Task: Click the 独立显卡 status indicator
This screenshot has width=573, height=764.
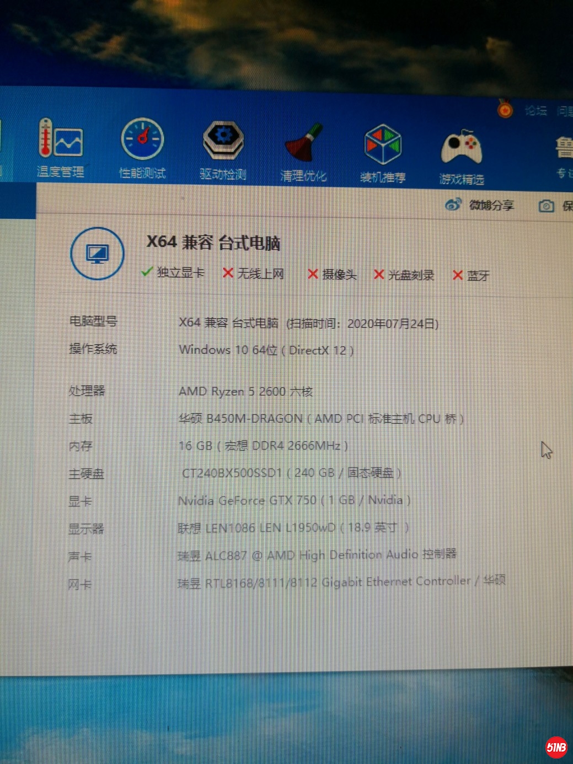Action: pos(173,272)
